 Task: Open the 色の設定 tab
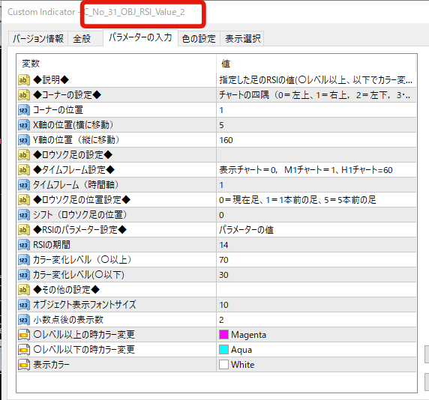[199, 38]
